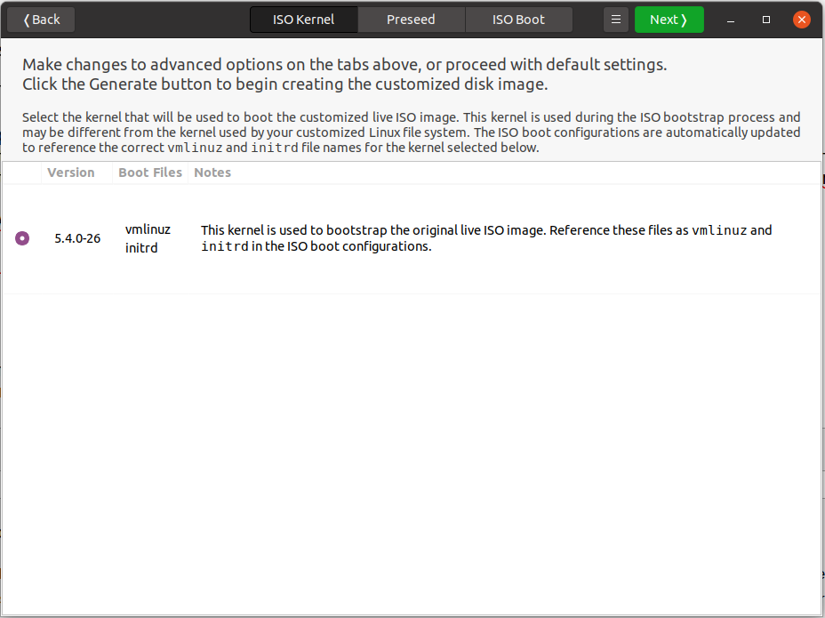Image resolution: width=825 pixels, height=618 pixels.
Task: Open the hamburger menu
Action: tap(615, 20)
